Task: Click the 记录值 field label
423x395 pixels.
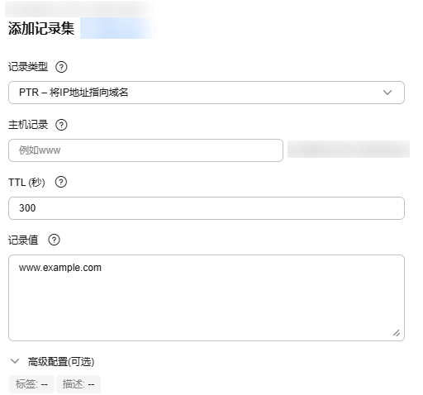Action: click(x=23, y=240)
